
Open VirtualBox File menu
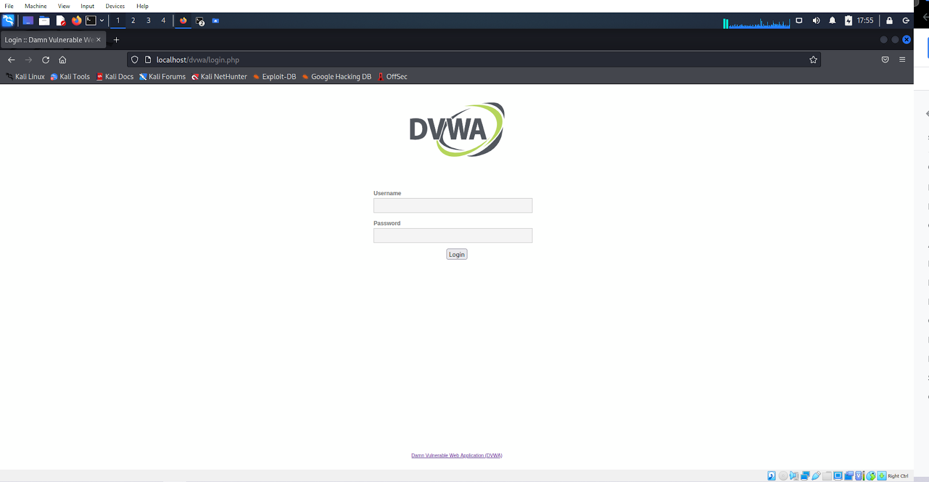point(9,6)
